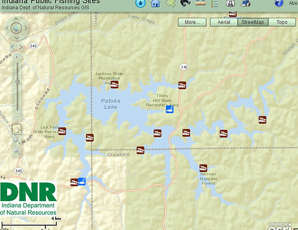298x230 pixels.
Task: Click fishing site marker at Tillery Hill
Action: point(170,109)
